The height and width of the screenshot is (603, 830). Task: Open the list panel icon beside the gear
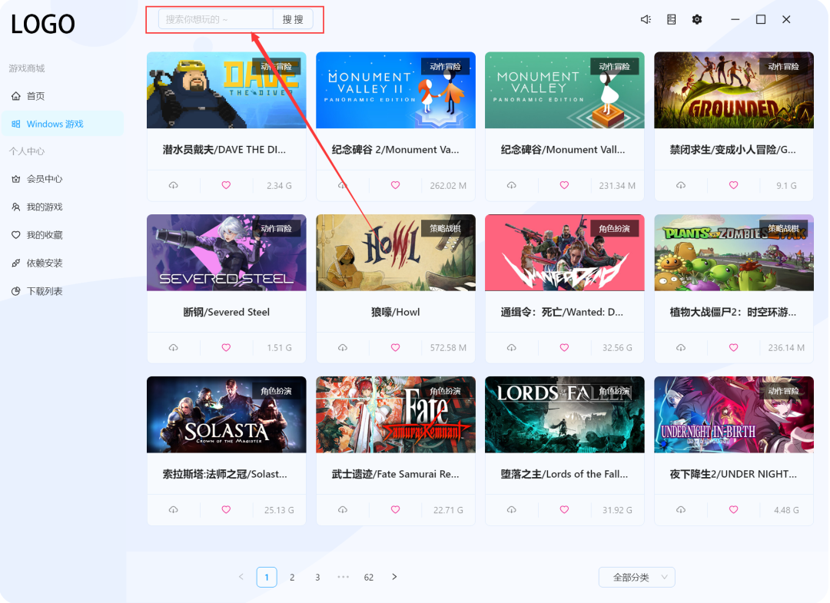click(671, 18)
